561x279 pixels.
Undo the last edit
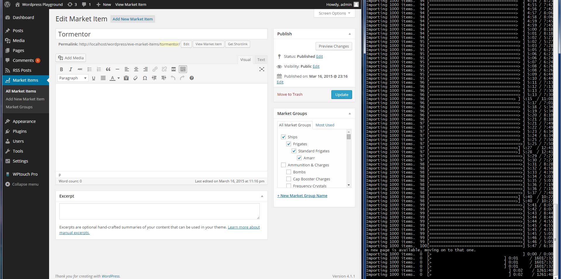(173, 78)
